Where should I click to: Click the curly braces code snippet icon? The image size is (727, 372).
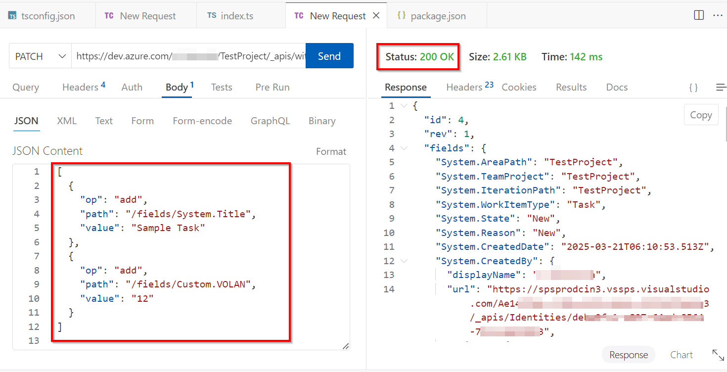[693, 88]
